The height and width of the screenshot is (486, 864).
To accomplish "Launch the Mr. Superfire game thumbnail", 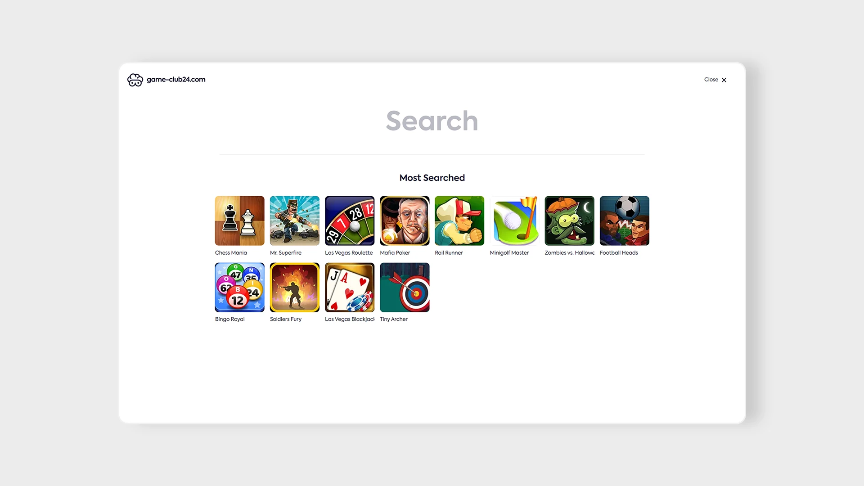I will tap(294, 220).
